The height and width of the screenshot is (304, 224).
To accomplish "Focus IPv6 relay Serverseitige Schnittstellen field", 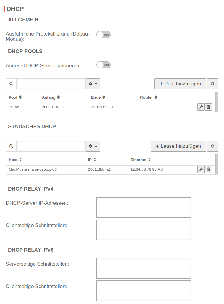I will [x=143, y=268].
